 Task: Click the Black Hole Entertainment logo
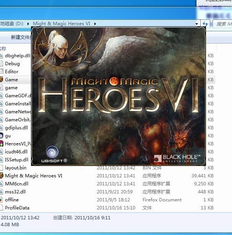pyautogui.click(x=177, y=158)
